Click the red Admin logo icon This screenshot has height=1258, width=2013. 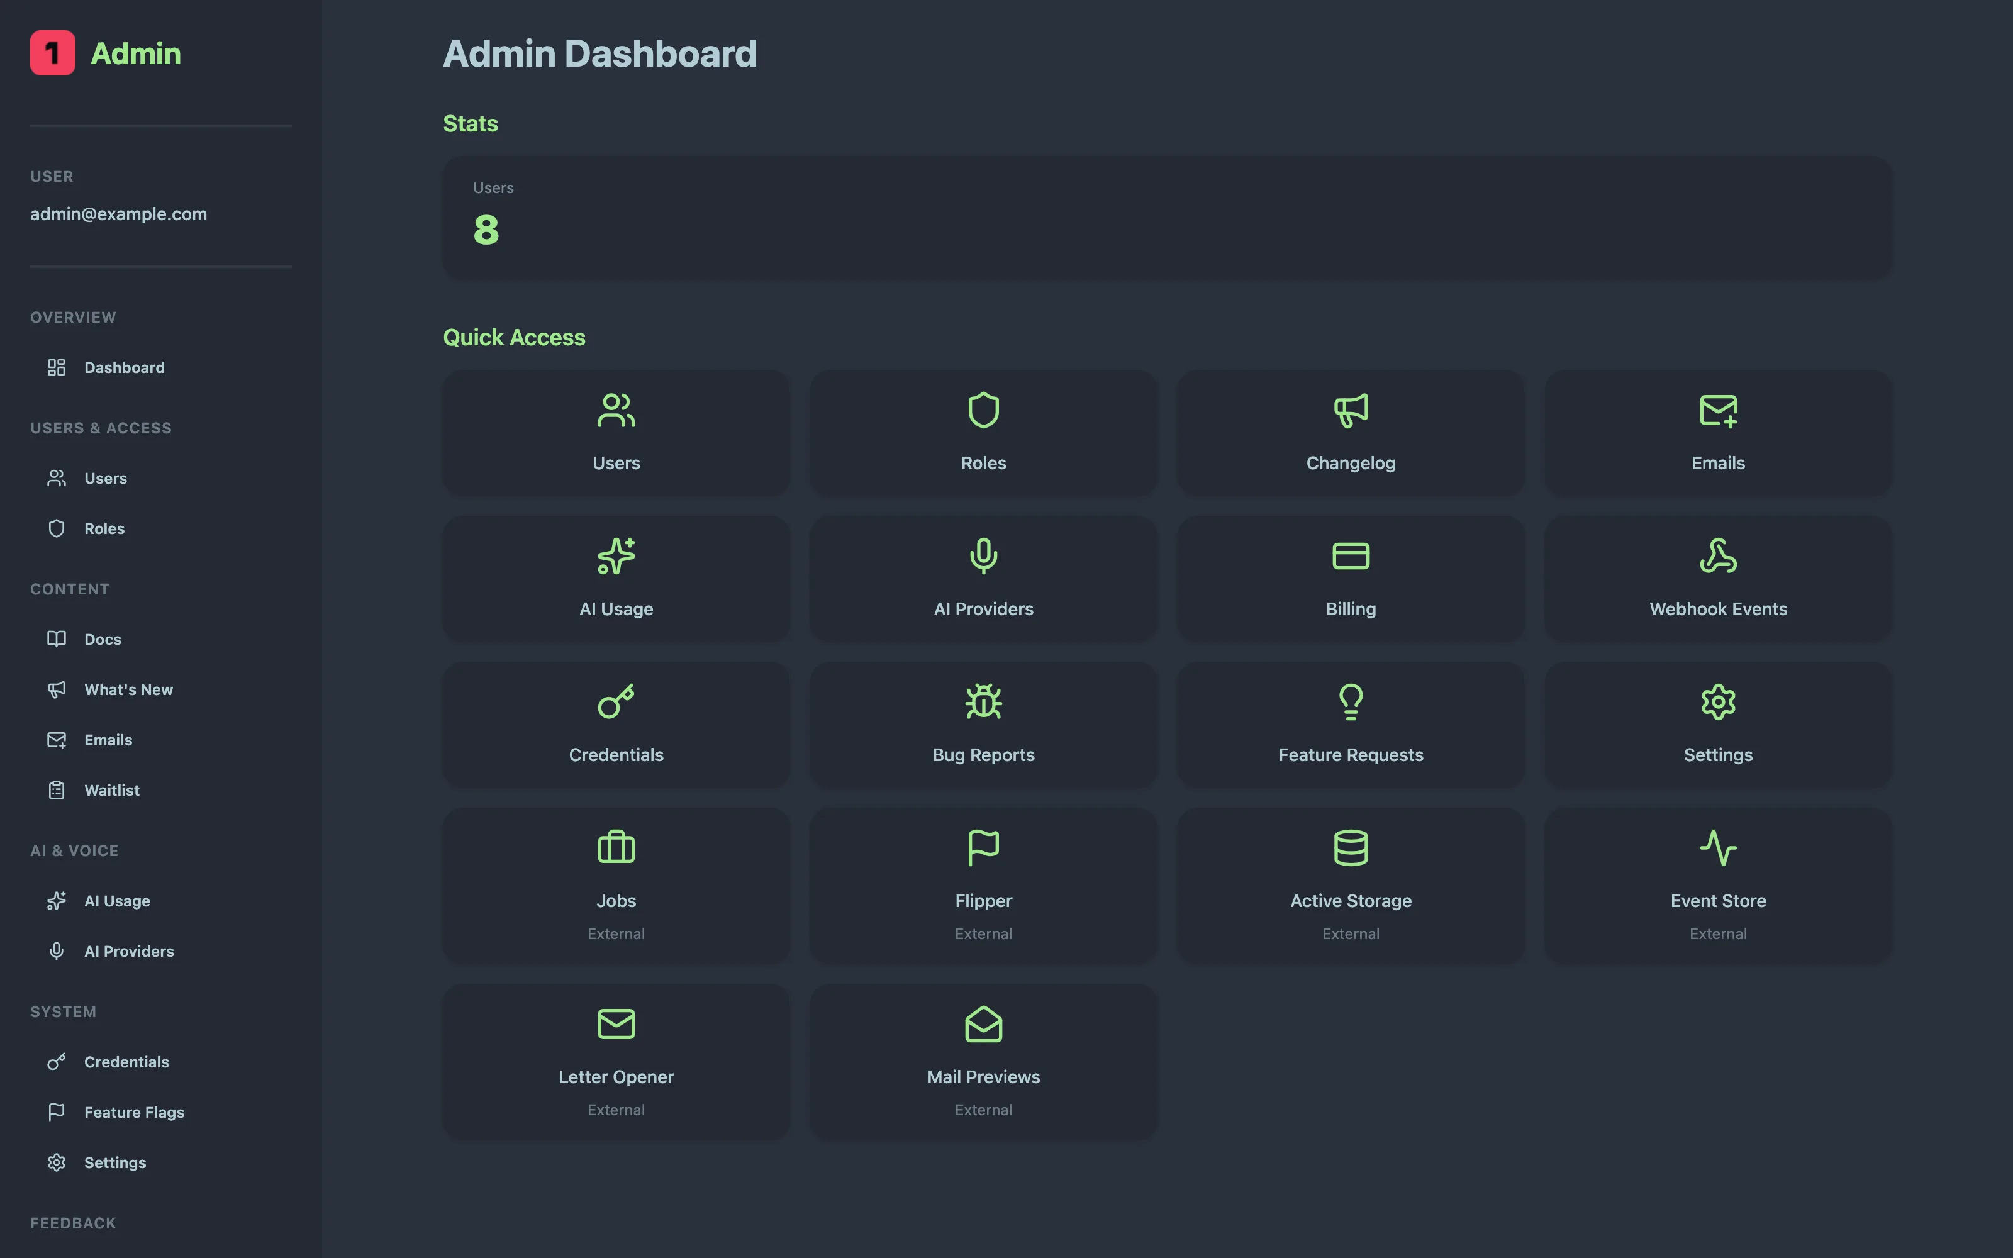[x=52, y=53]
